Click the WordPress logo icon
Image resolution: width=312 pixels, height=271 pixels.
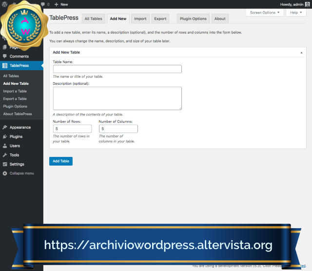tap(4, 4)
